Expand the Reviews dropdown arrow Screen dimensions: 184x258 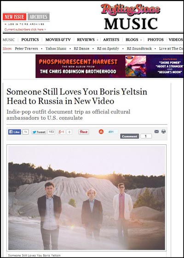click(x=98, y=40)
